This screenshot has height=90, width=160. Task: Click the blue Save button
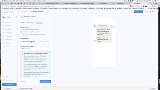coord(138,12)
